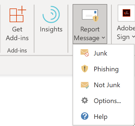Click the Adobe Sign icon

126,13
